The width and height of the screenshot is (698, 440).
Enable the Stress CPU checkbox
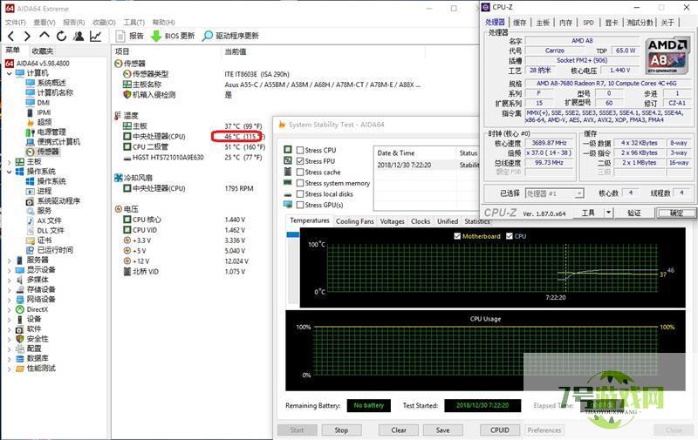click(300, 150)
